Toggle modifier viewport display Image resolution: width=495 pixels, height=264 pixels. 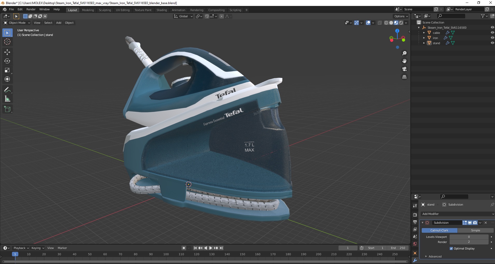click(470, 223)
